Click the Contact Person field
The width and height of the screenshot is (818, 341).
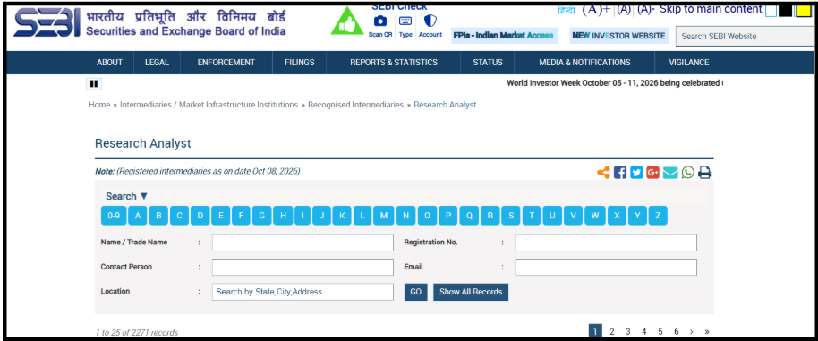302,267
